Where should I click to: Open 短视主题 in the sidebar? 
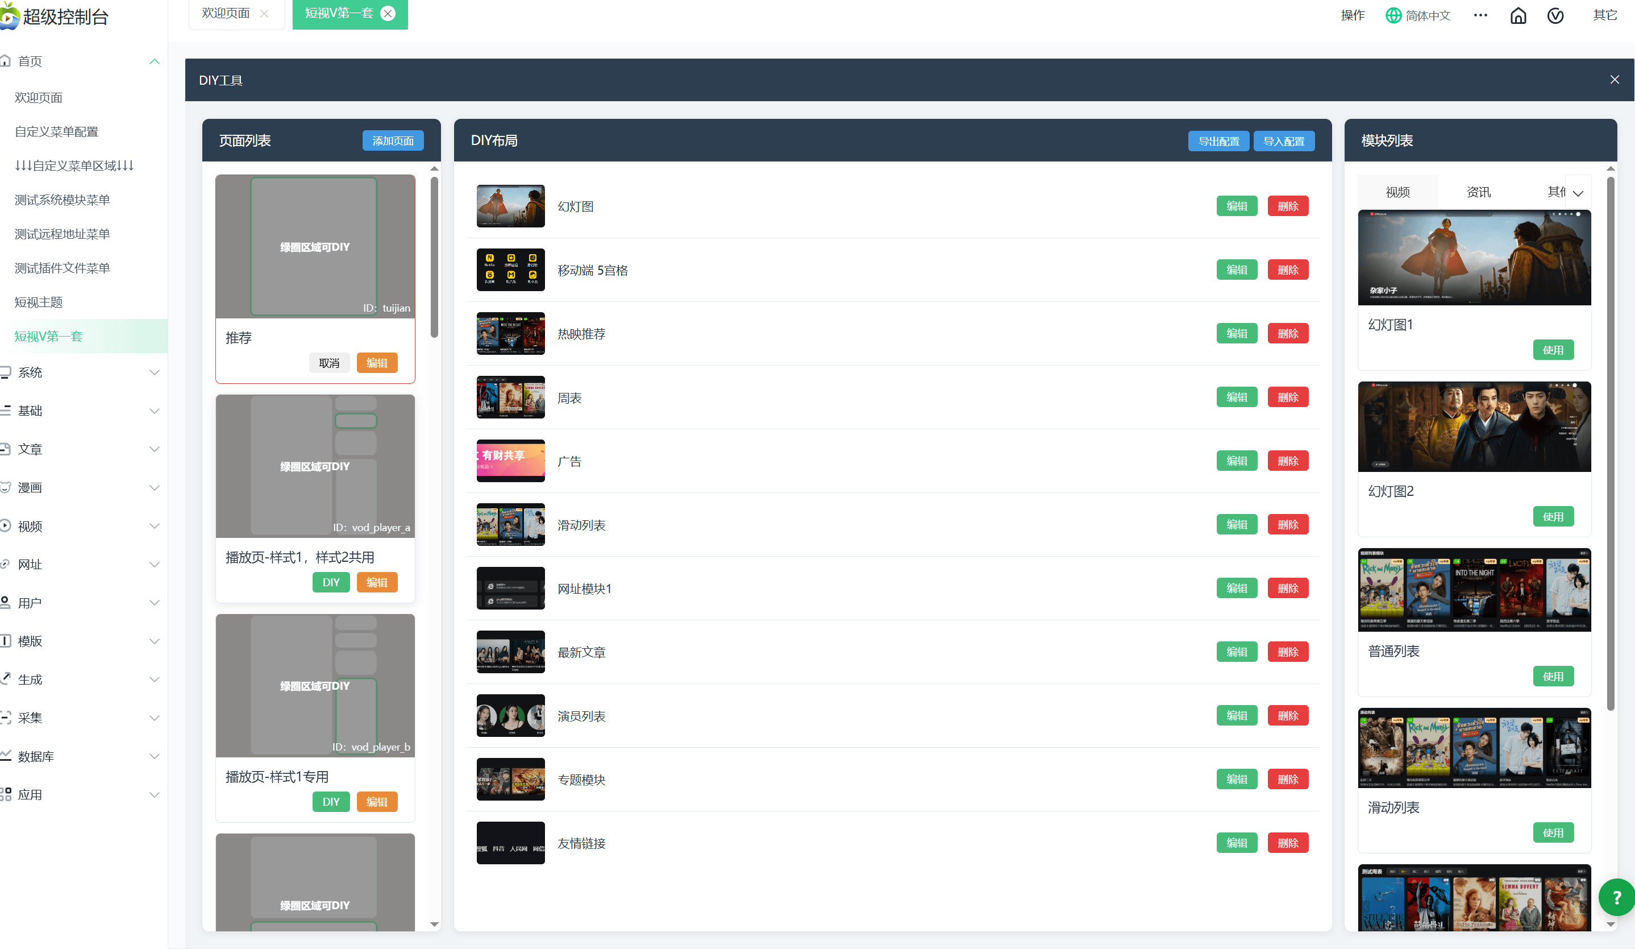[x=39, y=302]
